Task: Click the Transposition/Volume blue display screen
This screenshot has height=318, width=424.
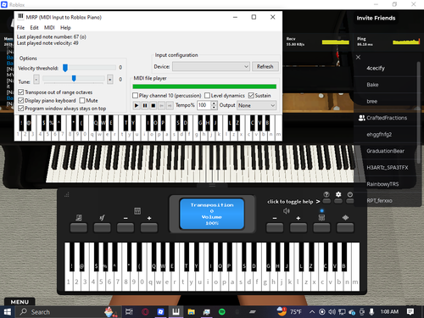Action: pos(212,214)
